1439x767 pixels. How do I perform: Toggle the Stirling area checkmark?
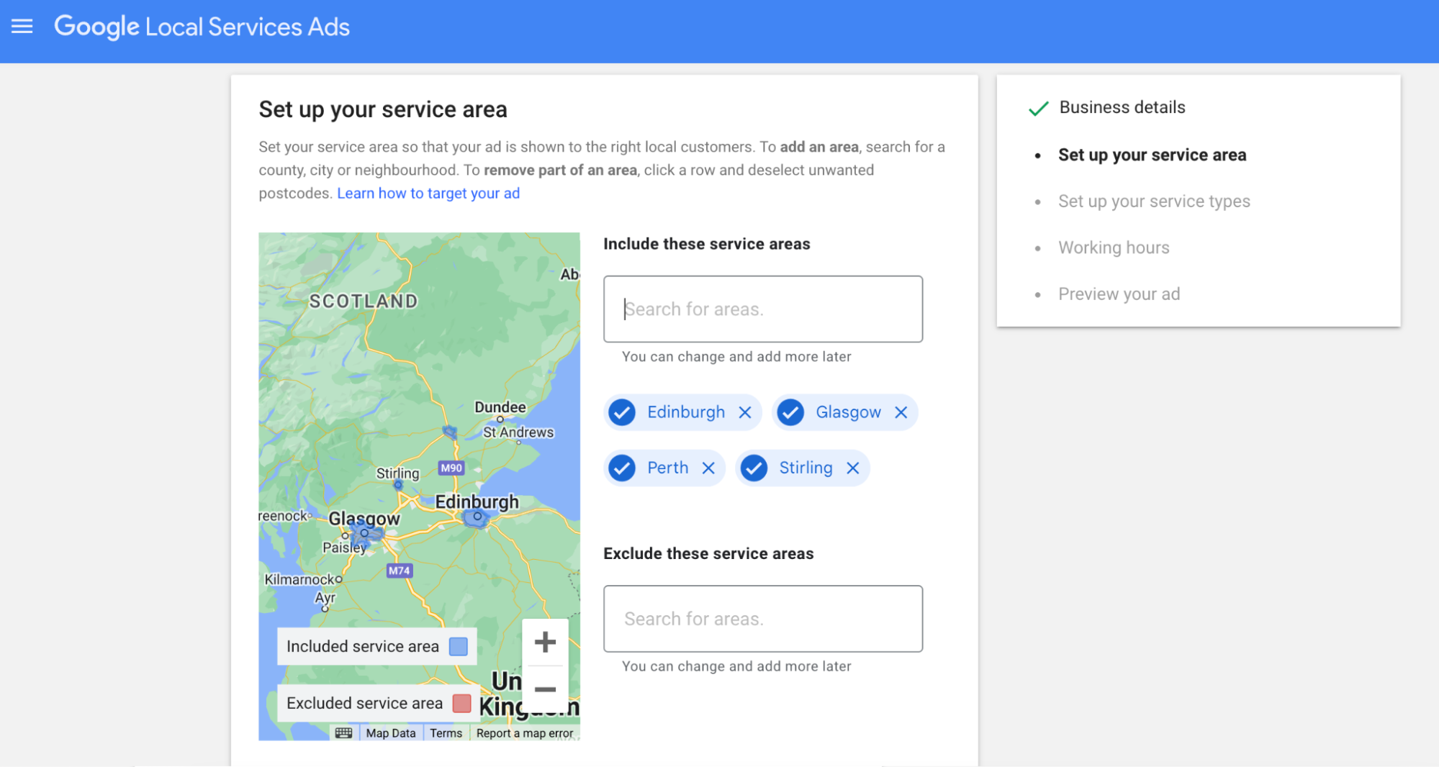[754, 468]
